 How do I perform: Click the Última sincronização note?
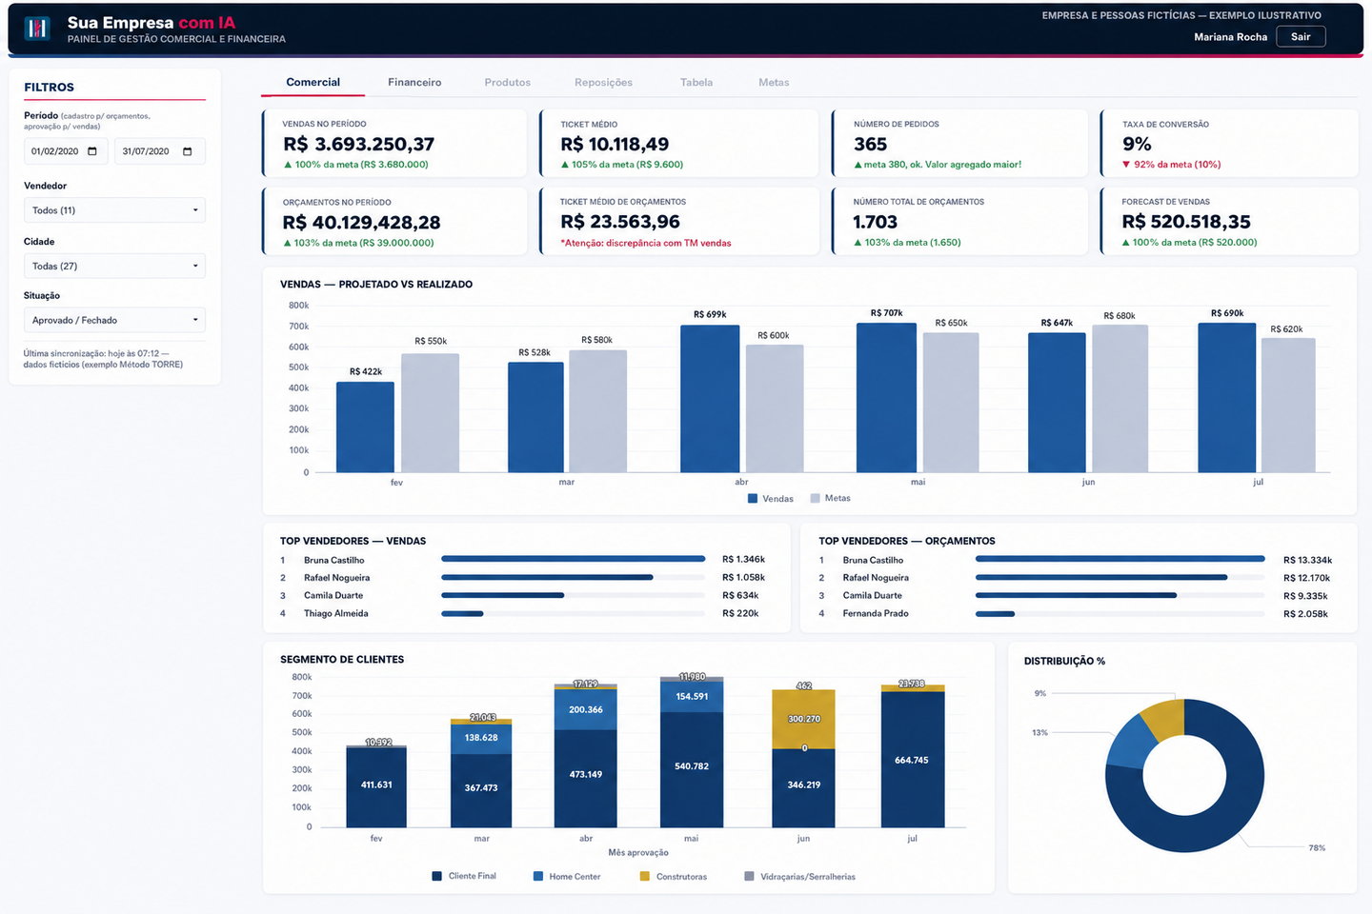103,359
